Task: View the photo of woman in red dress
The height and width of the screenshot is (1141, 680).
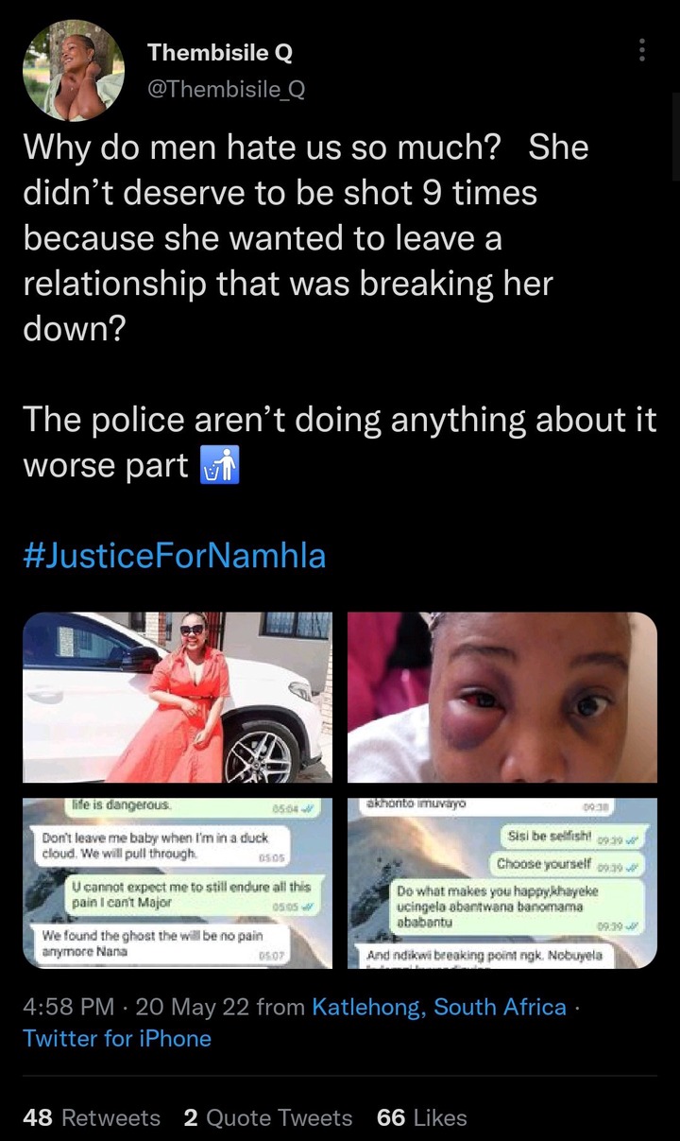Action: pyautogui.click(x=178, y=698)
